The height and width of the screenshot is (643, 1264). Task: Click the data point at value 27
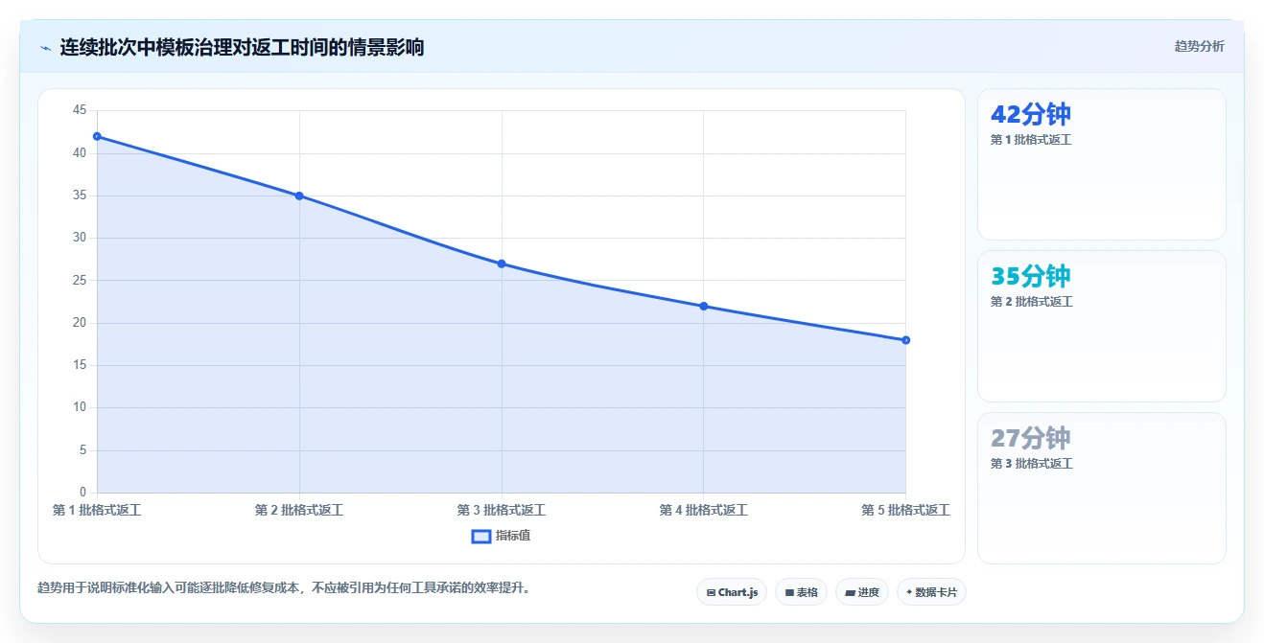[502, 264]
